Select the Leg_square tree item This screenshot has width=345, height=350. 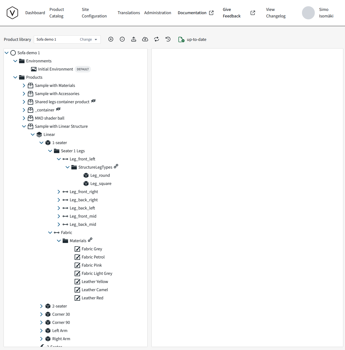[101, 184]
